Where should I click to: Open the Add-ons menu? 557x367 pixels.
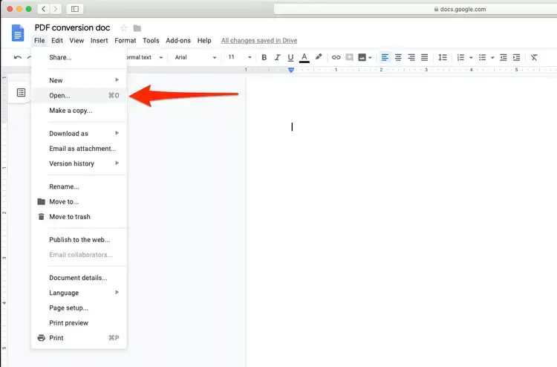pyautogui.click(x=178, y=41)
